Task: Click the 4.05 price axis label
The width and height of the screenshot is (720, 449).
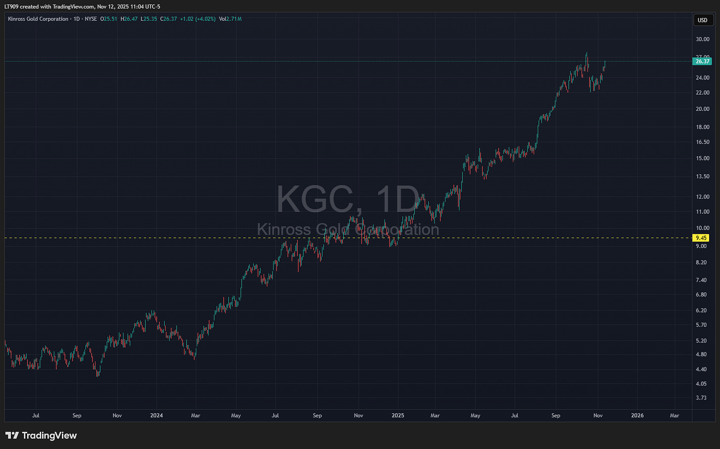Action: [701, 384]
